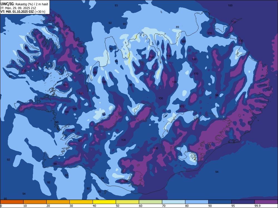Click the 'VT: Mið. 01.10.2025 03Z (+30 h)' line

[x=23, y=12]
